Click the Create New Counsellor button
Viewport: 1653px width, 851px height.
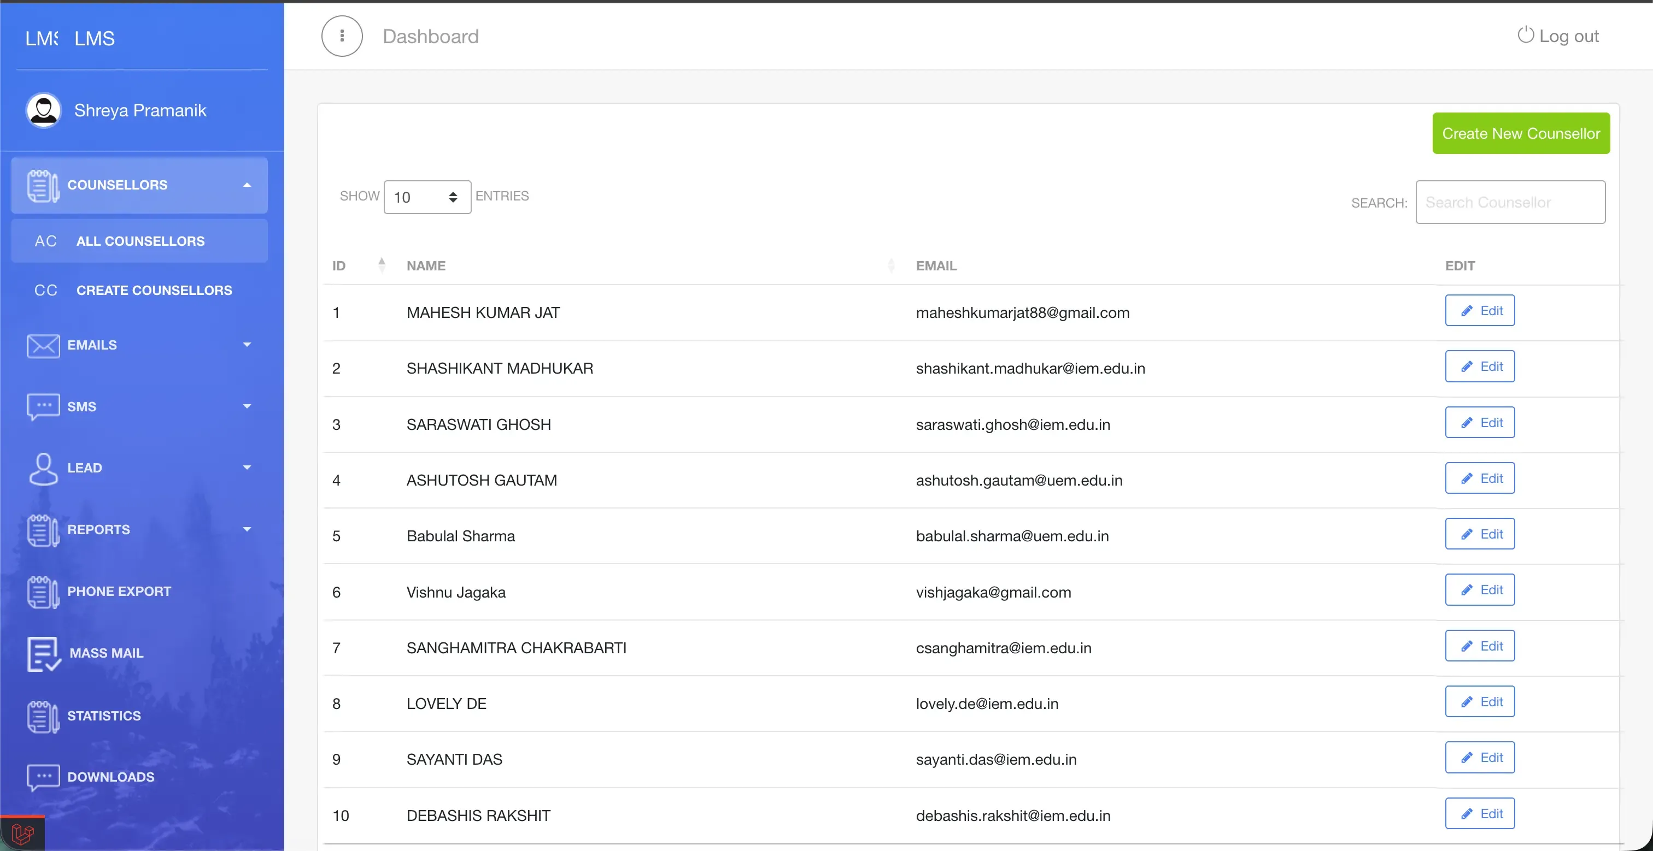[x=1521, y=133]
